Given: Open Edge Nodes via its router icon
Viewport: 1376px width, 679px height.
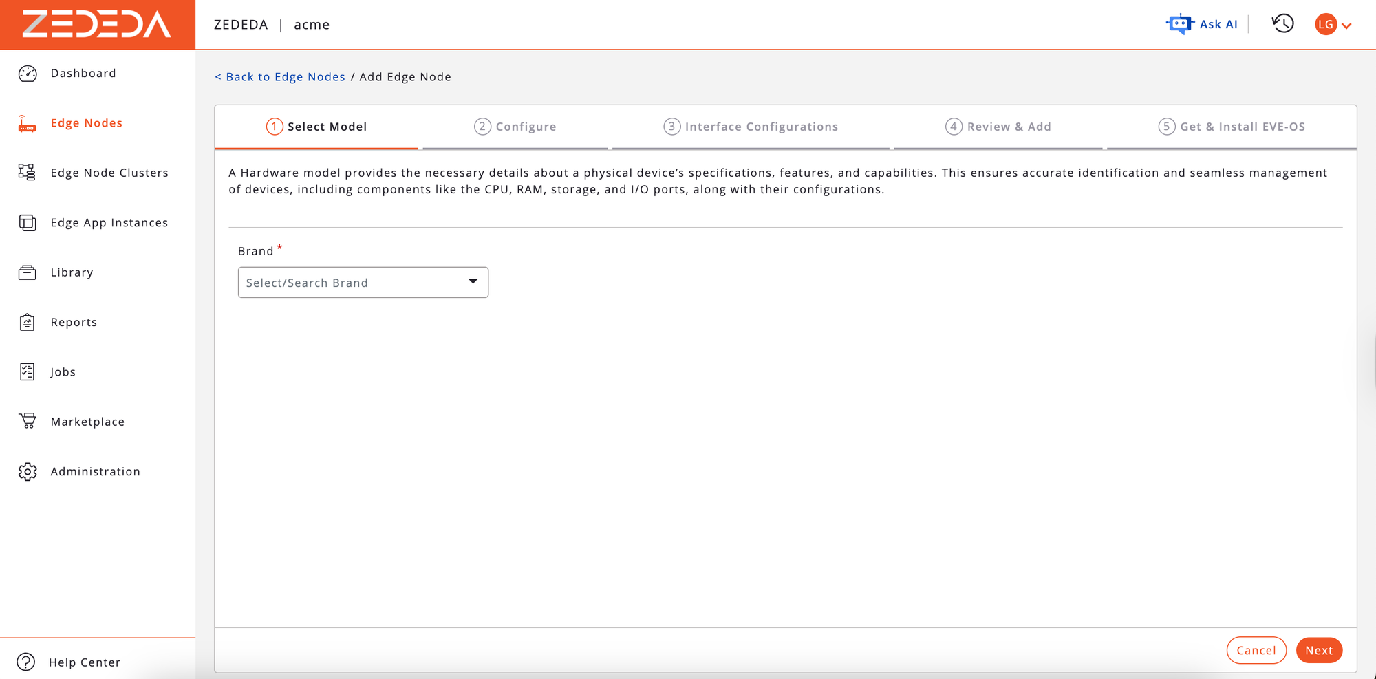Looking at the screenshot, I should 28,124.
